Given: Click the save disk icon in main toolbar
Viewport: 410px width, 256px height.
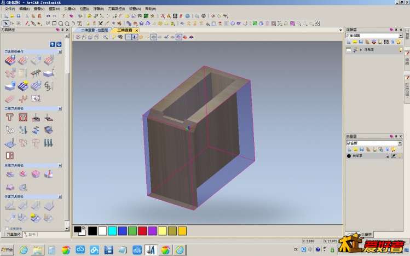Looking at the screenshot, I should [x=18, y=16].
